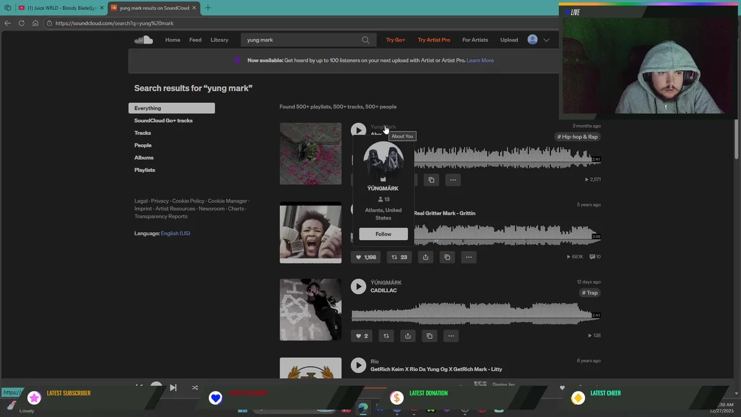Open YŪNGMĀRK artist link above CADILLAC
This screenshot has width=741, height=417.
pos(386,283)
